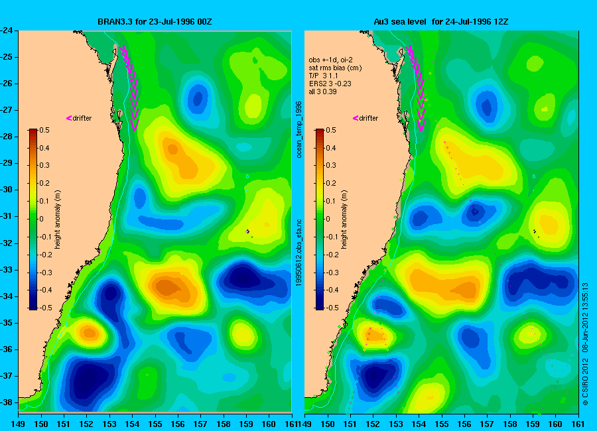Select the title 'Au3 sea level for 24-Jul-1996 12Z'
This screenshot has height=431, width=597.
pos(441,22)
